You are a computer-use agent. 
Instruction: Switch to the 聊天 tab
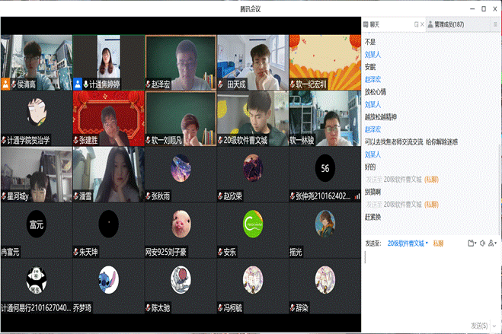click(373, 25)
